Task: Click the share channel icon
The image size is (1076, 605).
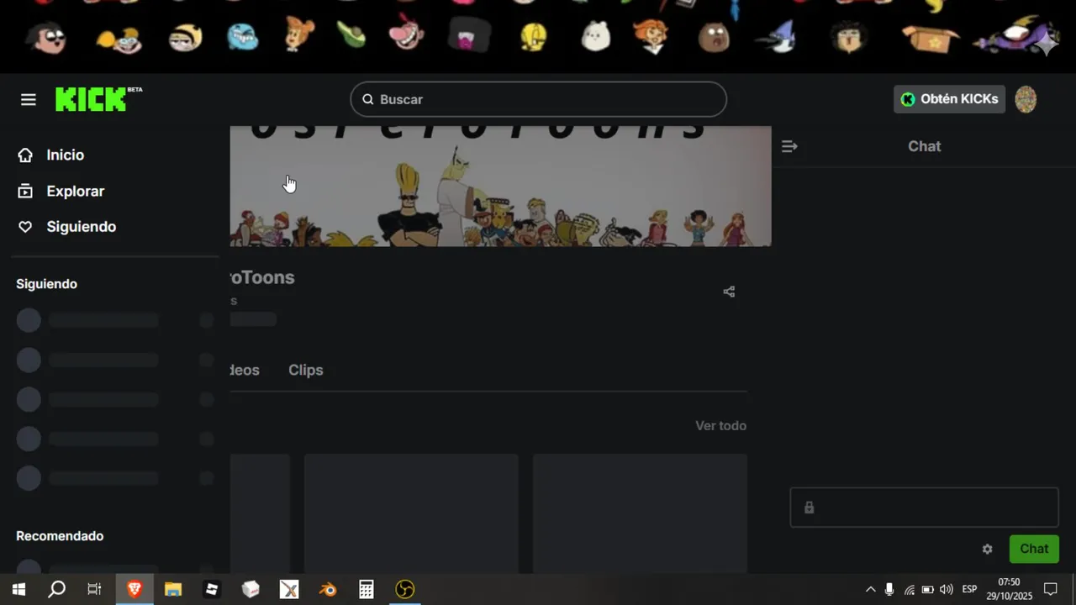Action: pyautogui.click(x=729, y=292)
